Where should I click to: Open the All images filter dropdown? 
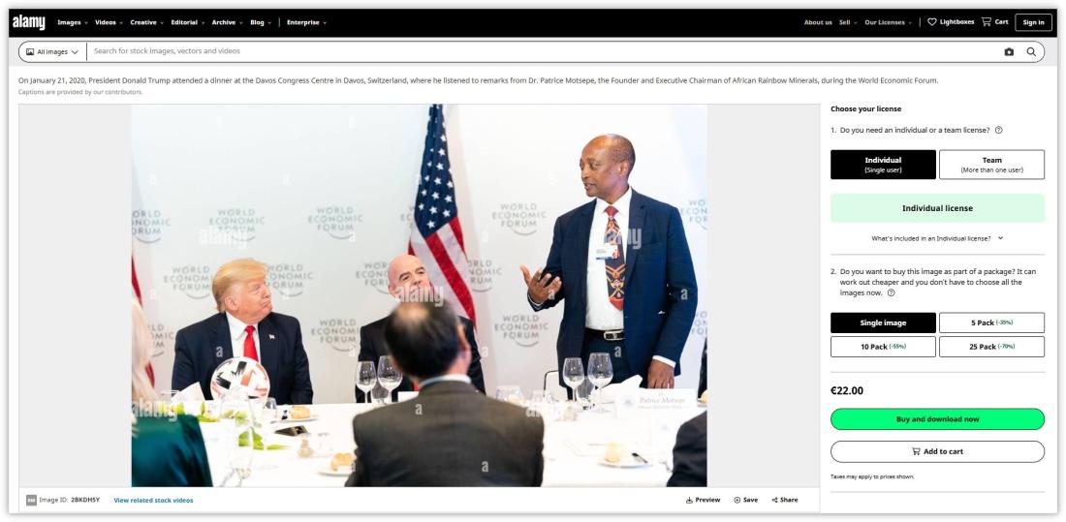(53, 51)
